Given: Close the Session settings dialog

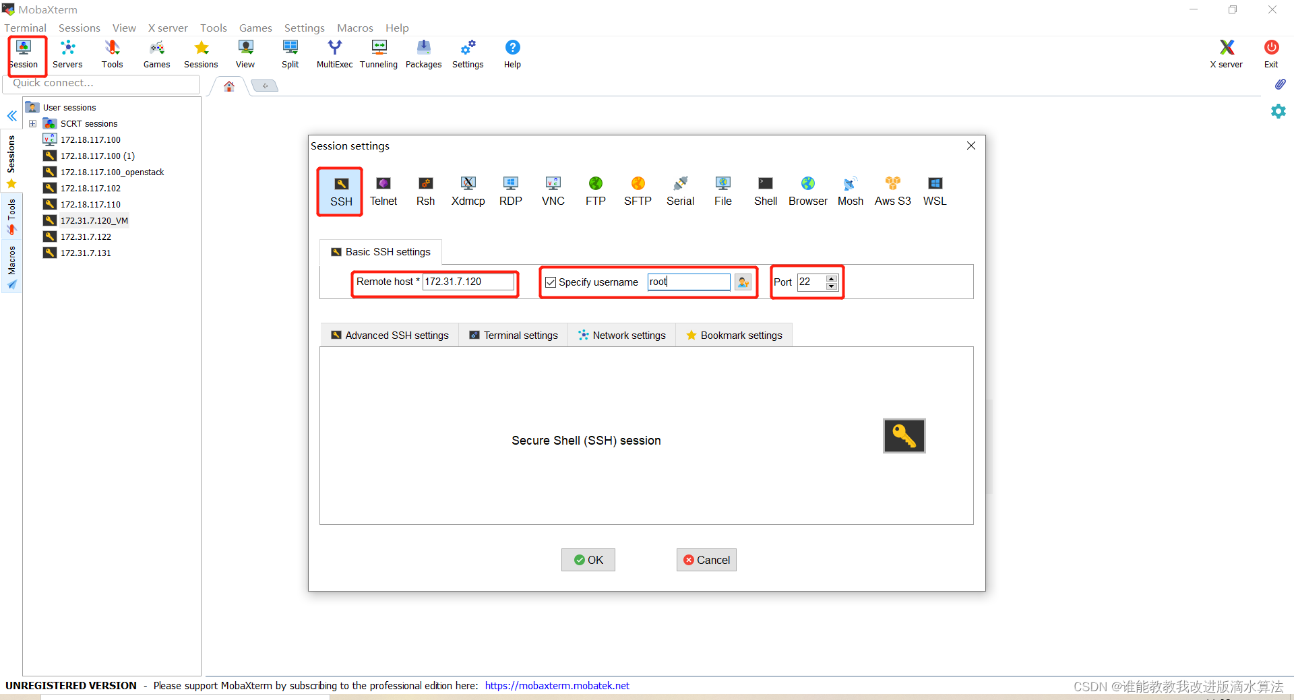Looking at the screenshot, I should tap(971, 146).
